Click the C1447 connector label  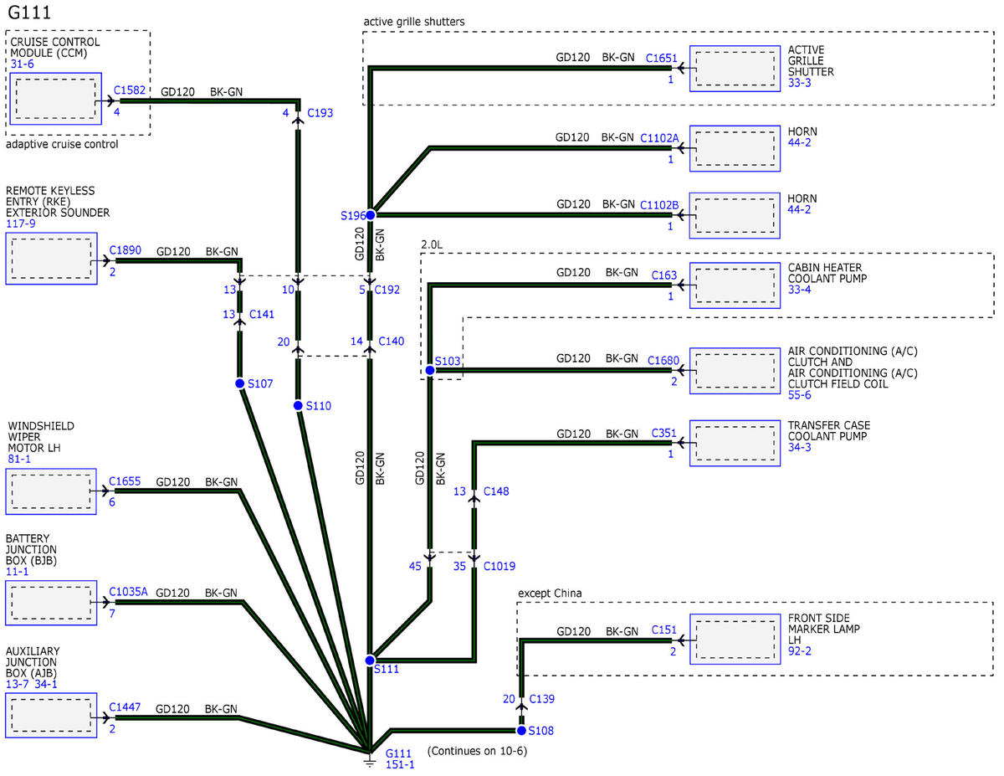(125, 707)
